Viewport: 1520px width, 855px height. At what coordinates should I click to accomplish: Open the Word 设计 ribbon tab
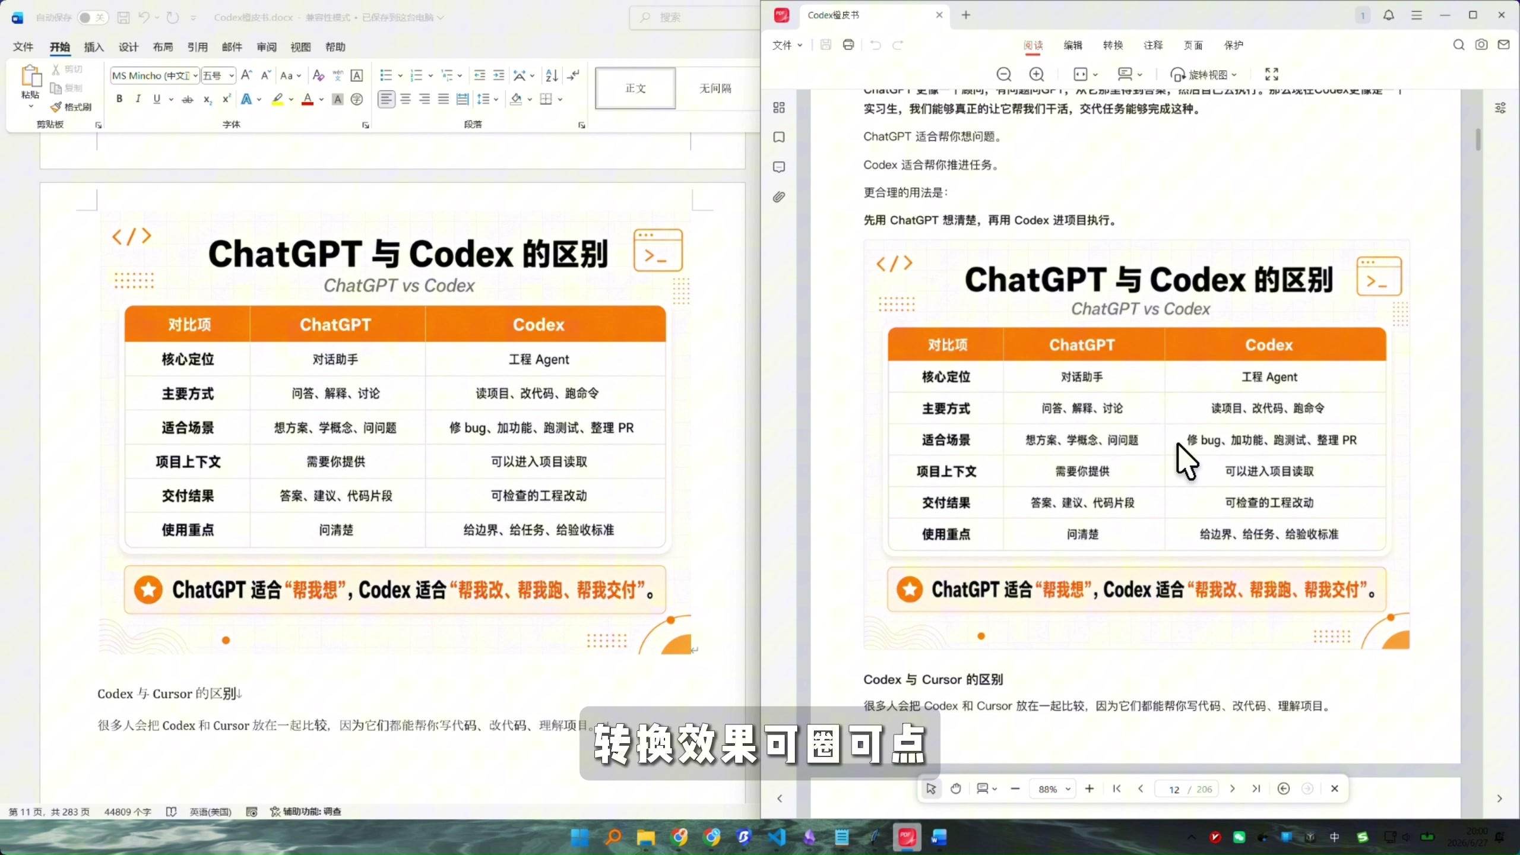128,47
